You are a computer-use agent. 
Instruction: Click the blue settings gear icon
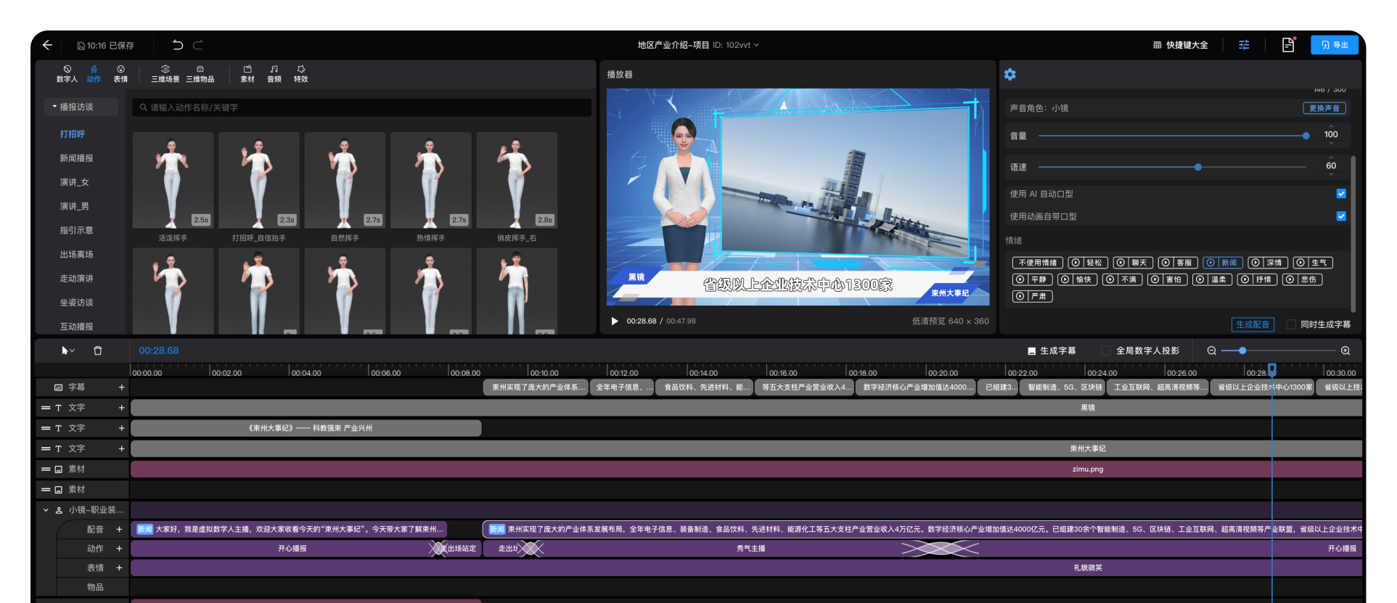(1009, 74)
